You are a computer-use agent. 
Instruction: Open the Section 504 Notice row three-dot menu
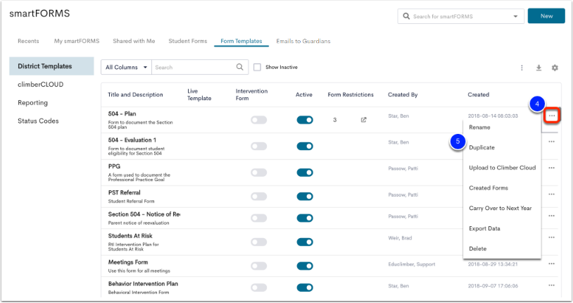coord(551,216)
